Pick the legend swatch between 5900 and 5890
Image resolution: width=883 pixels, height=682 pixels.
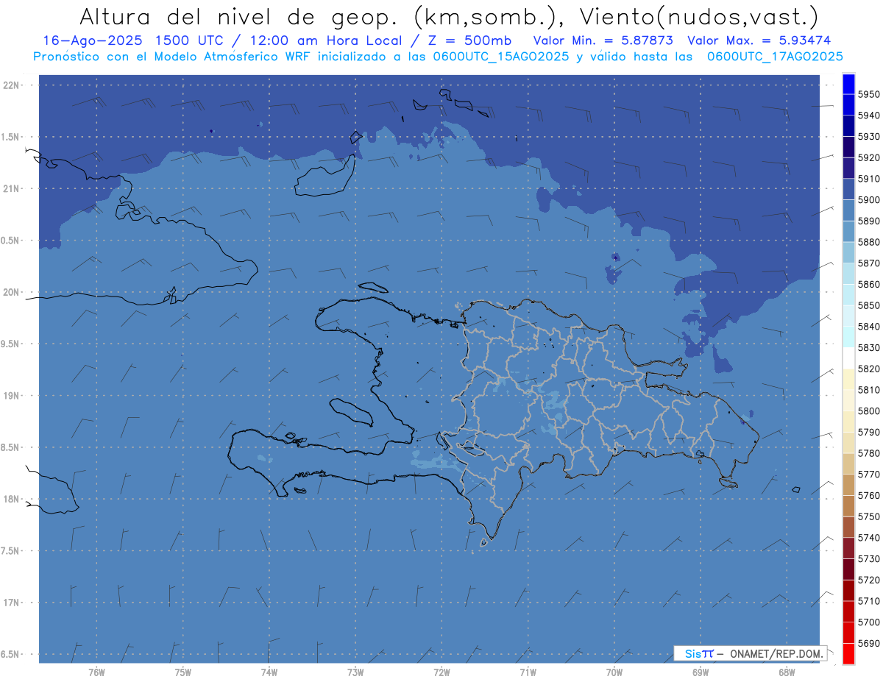(848, 210)
